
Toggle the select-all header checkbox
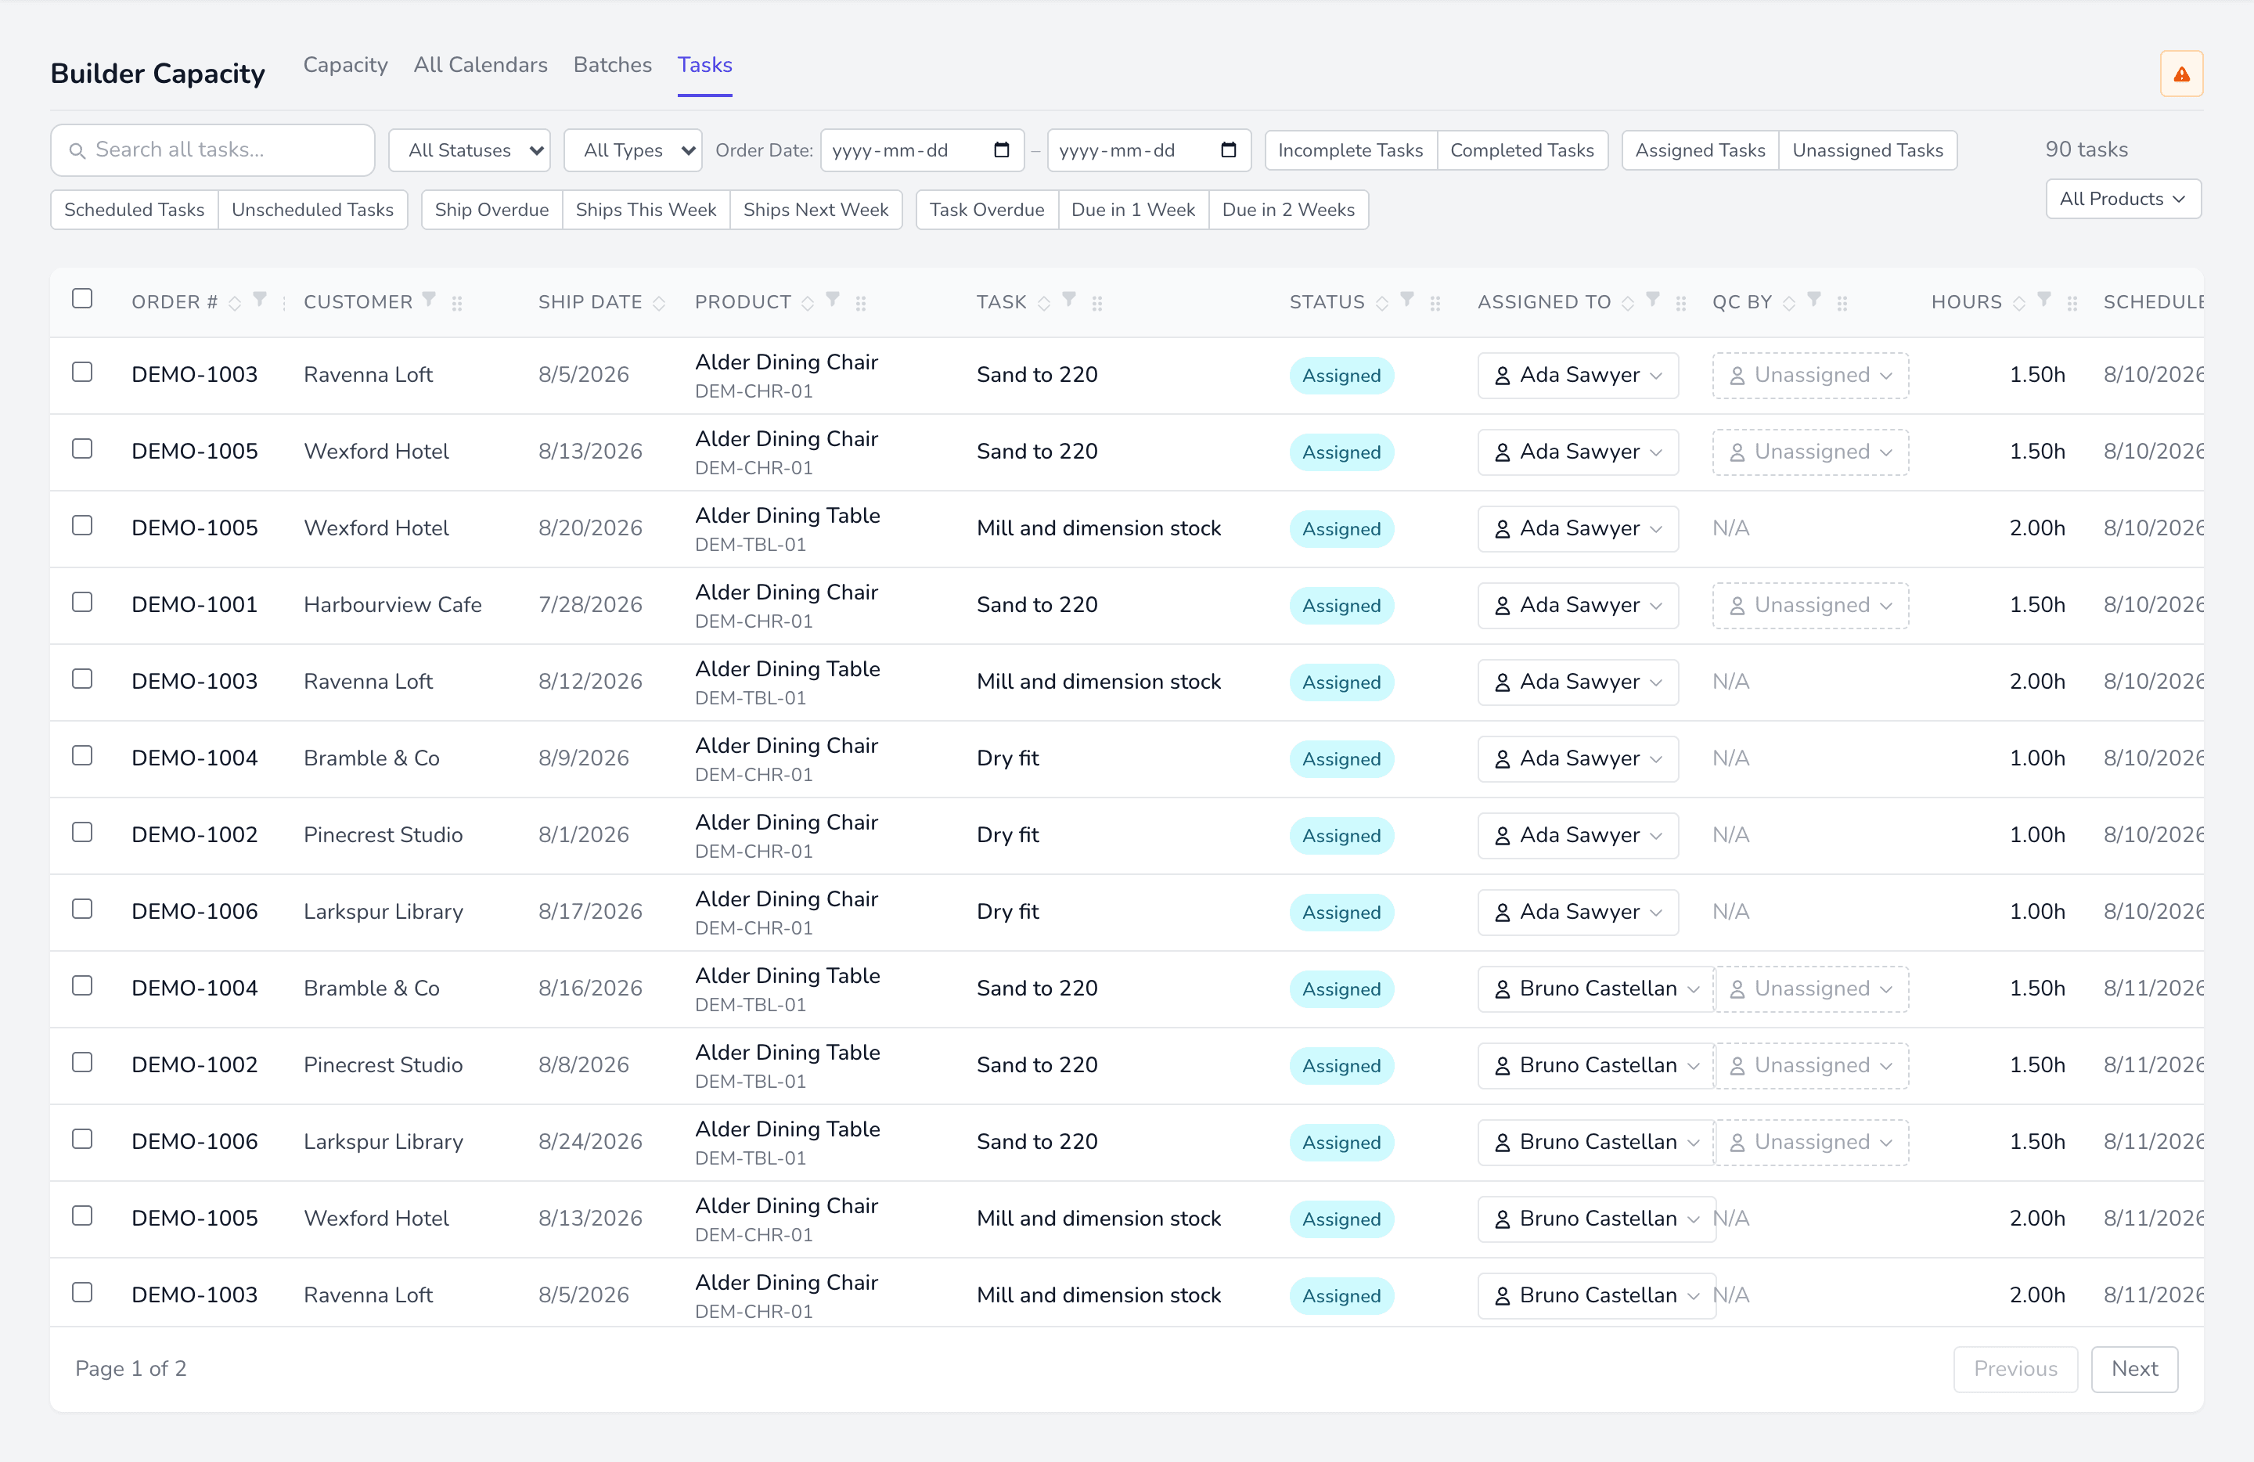tap(82, 298)
